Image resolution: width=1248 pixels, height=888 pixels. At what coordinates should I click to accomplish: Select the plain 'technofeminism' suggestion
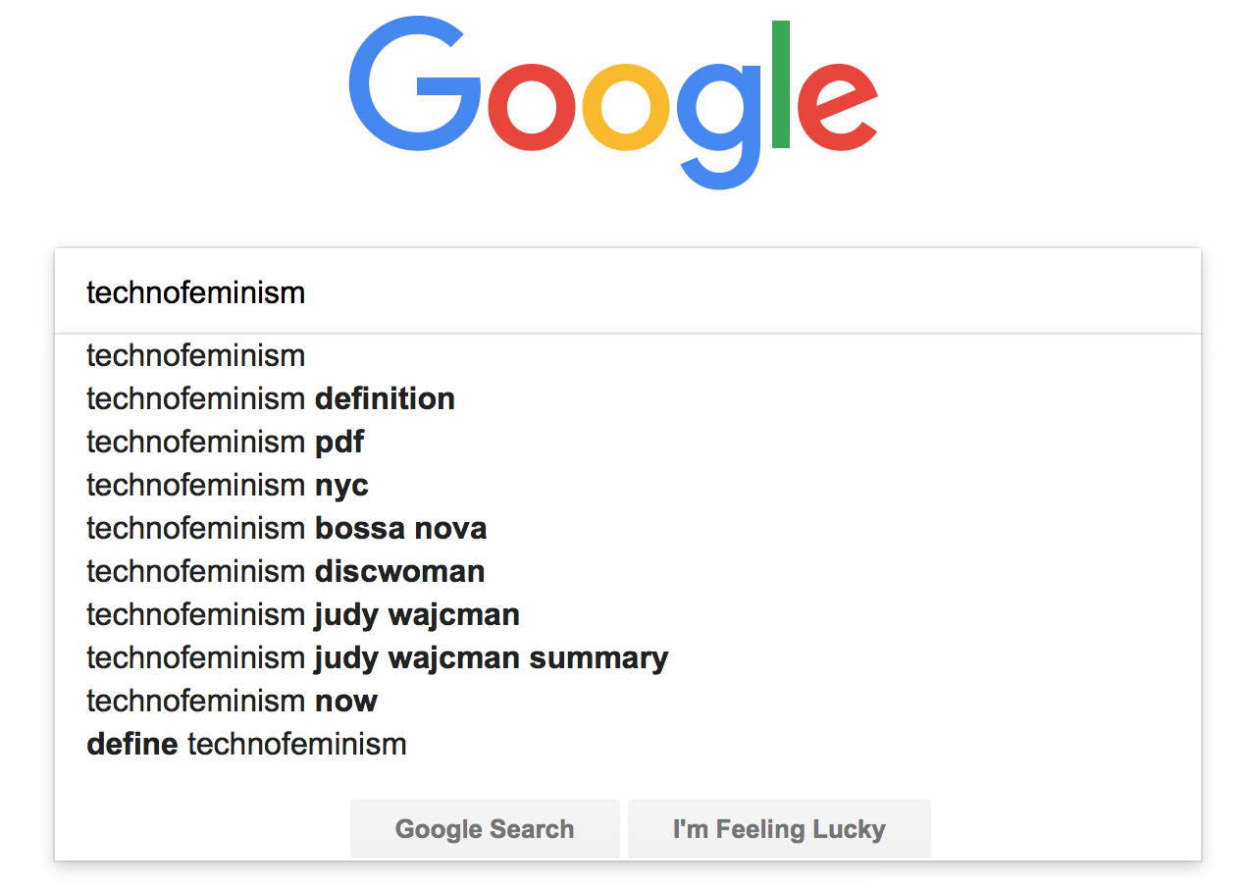(x=196, y=355)
